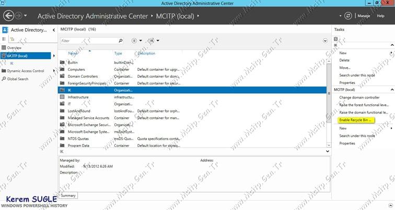Screen dimensions: 395x210
Task: Select Microsoft Exchange Security Groups icon
Action: coord(62,125)
